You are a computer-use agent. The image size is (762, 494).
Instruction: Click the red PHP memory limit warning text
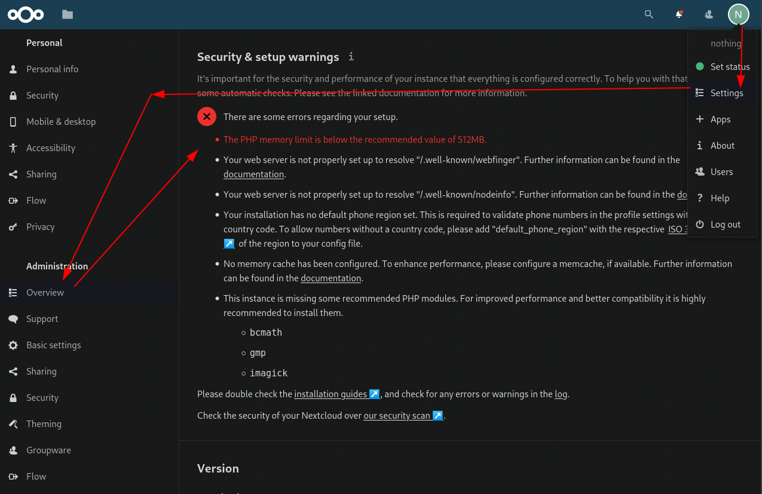[x=355, y=140]
